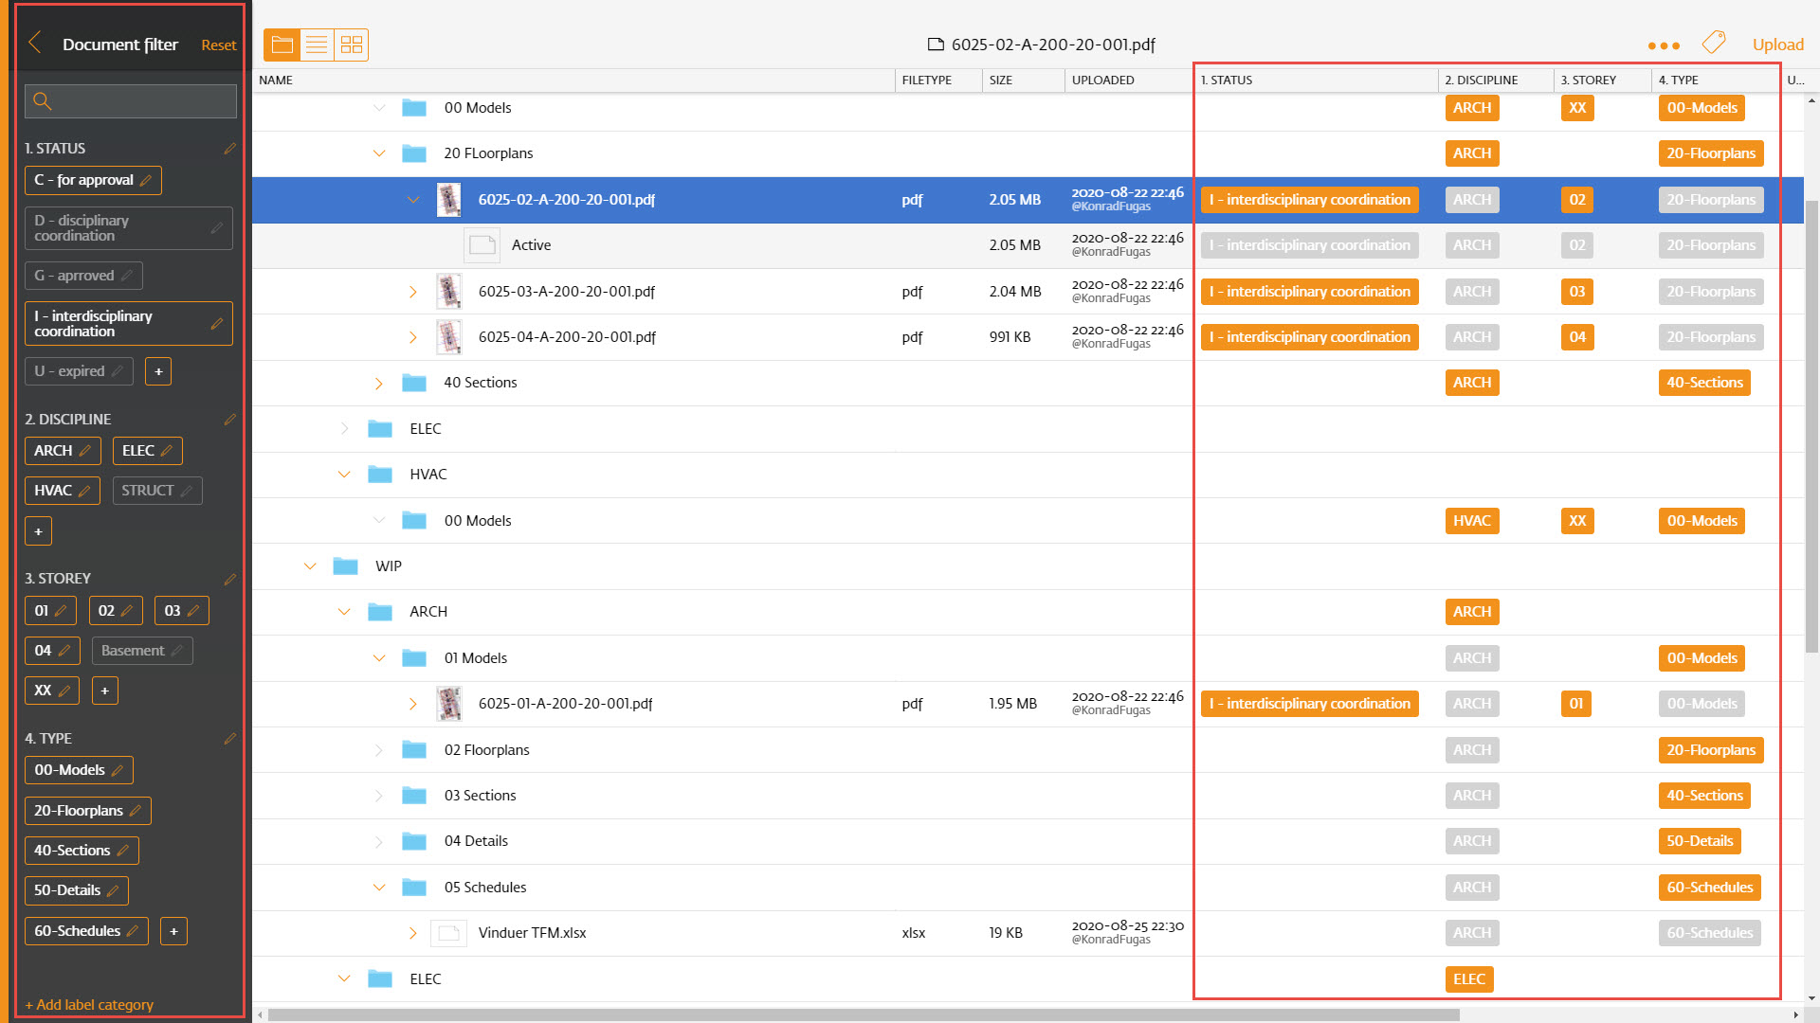Image resolution: width=1820 pixels, height=1023 pixels.
Task: Collapse the 05 Schedules folder
Action: click(379, 888)
